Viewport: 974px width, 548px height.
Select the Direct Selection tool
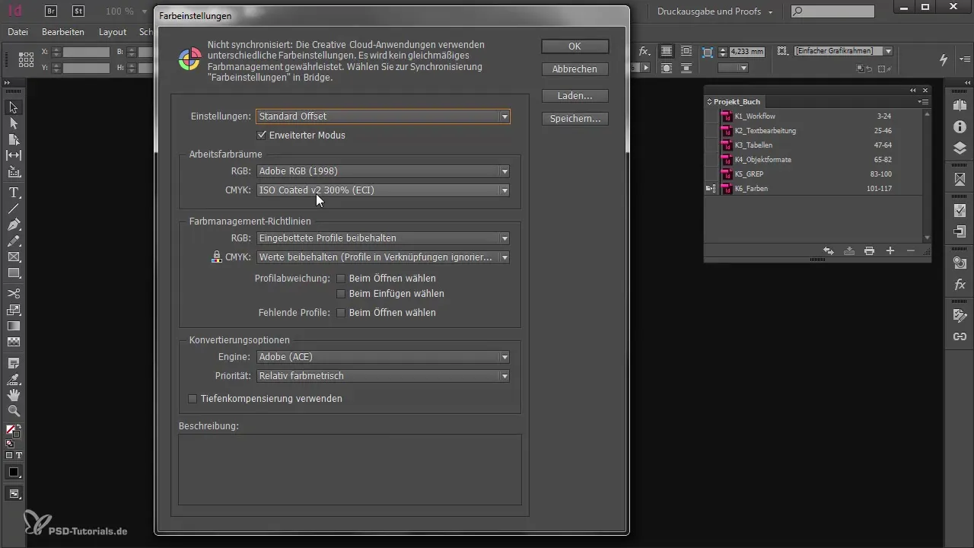(14, 123)
